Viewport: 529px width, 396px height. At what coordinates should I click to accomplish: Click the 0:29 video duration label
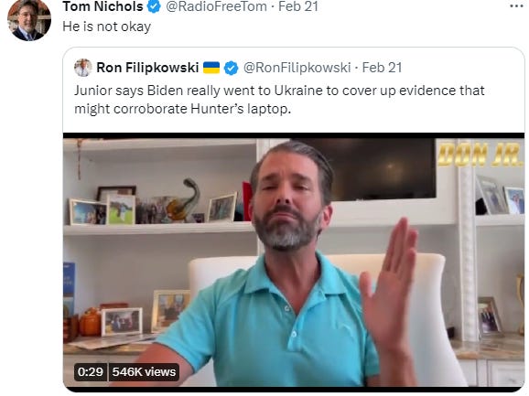(x=91, y=371)
